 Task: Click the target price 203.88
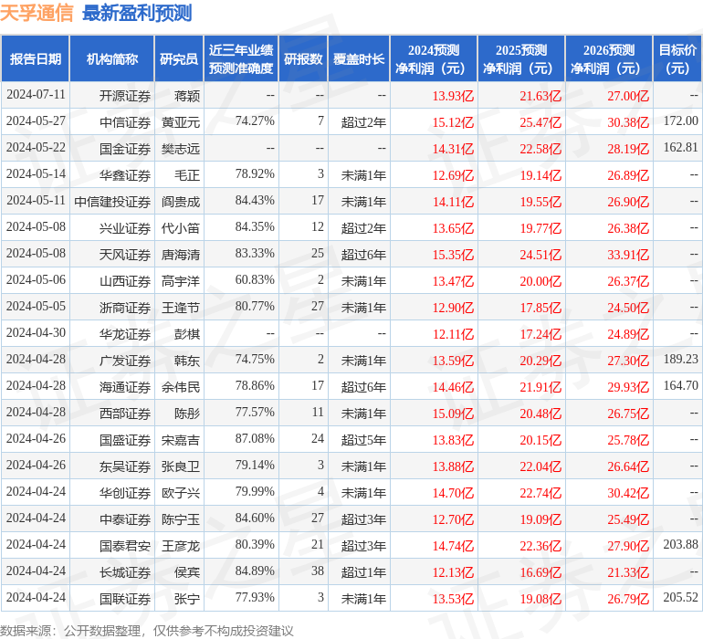click(x=680, y=544)
